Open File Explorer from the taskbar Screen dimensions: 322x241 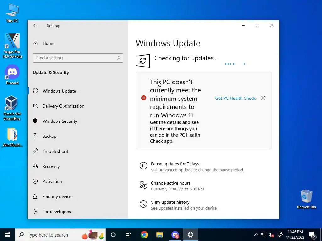[159, 235]
